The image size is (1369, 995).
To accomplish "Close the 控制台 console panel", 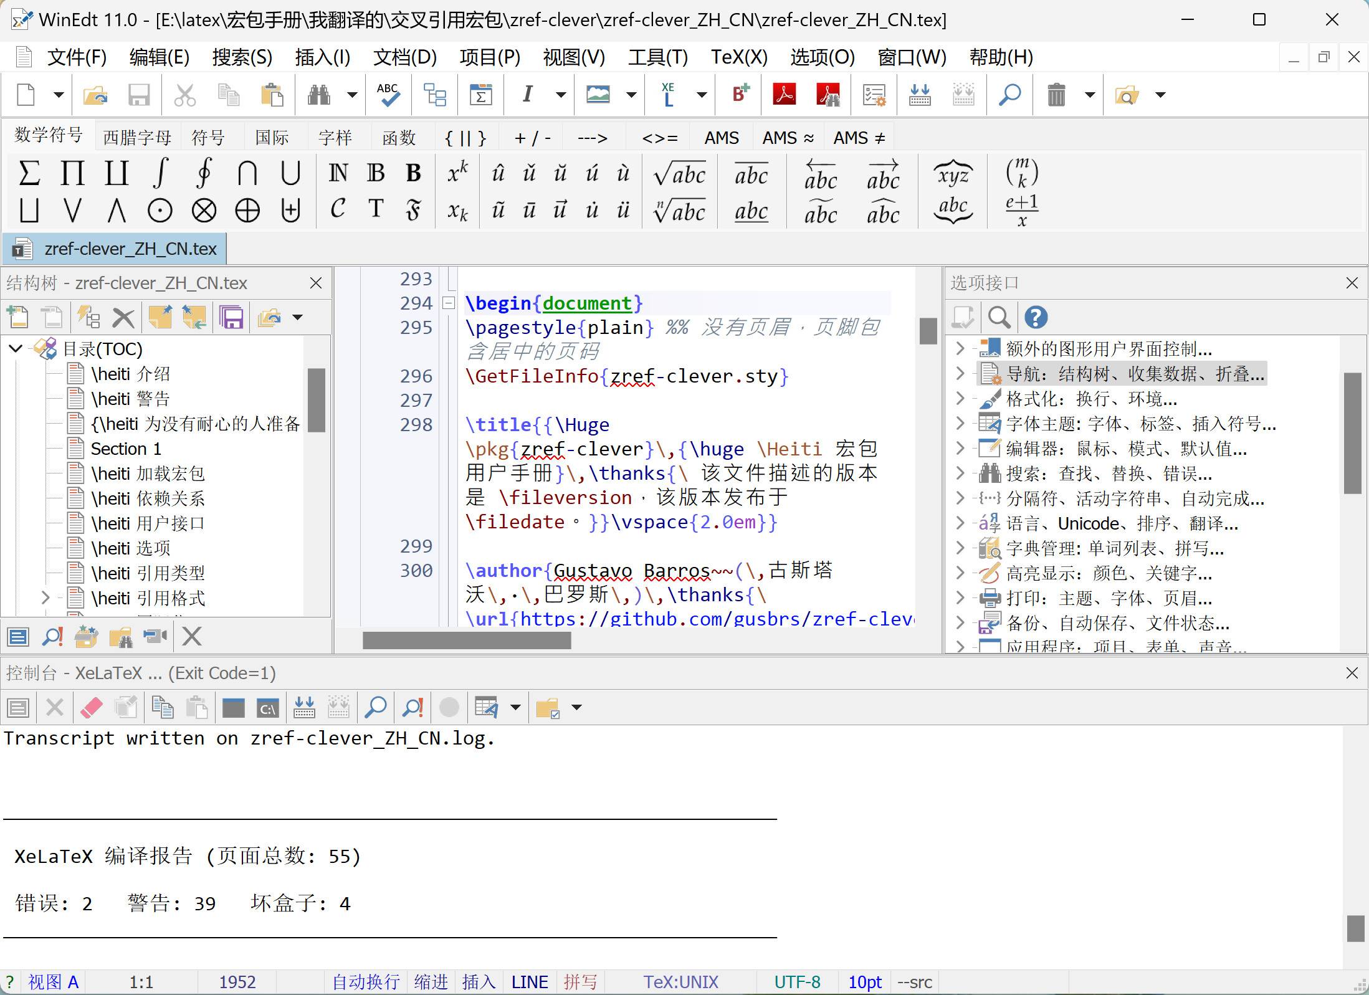I will point(1352,674).
